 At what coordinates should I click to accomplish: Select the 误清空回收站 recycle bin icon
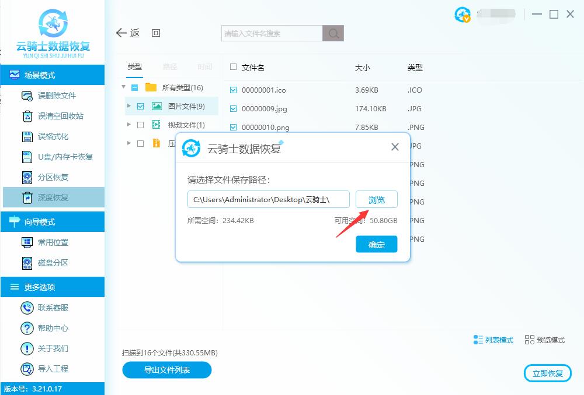(27, 117)
